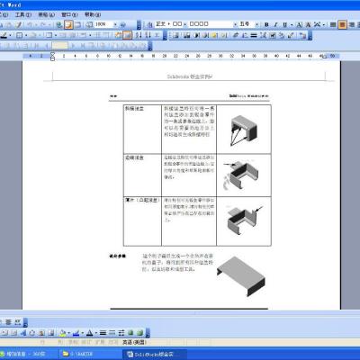The width and height of the screenshot is (360, 360).
Task: Click the Font Color icon in drawing toolbar
Action: pos(90,332)
